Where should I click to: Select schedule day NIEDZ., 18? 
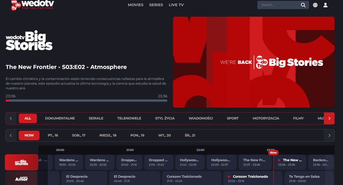click(x=108, y=135)
